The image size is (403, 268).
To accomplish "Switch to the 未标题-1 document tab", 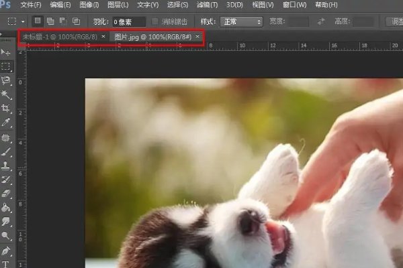I will point(60,37).
